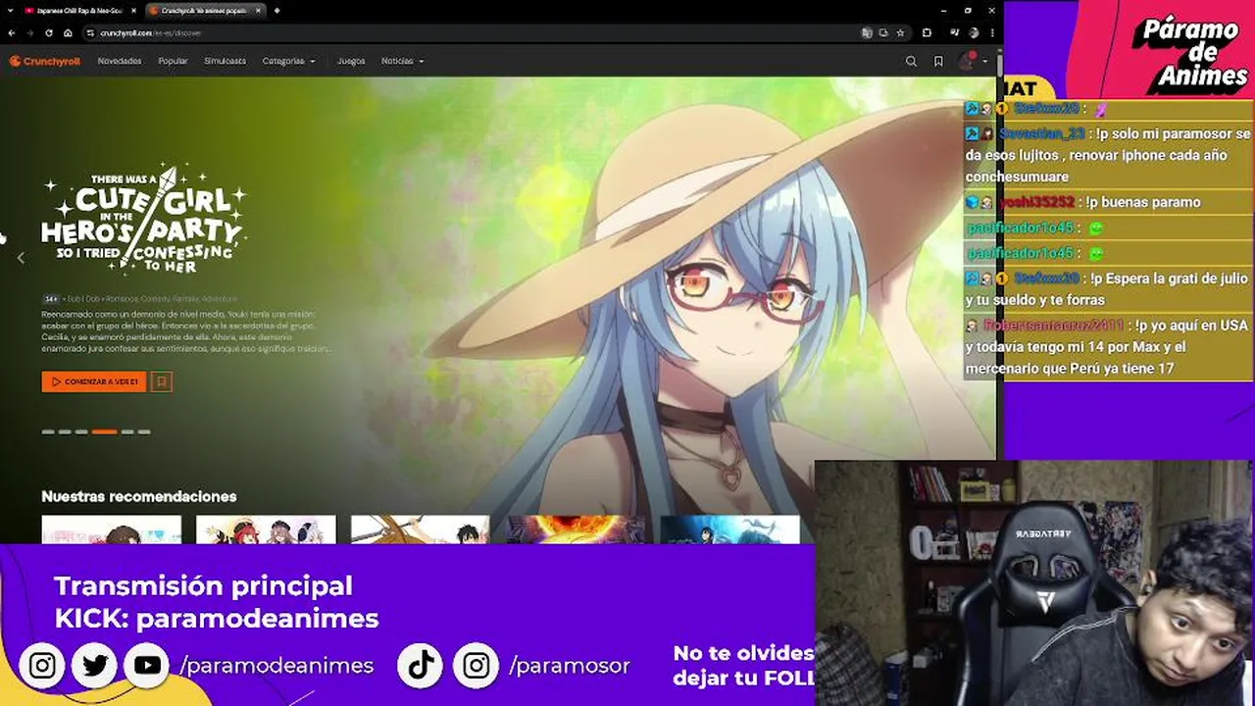Bookmark this page with the star icon

tap(900, 32)
